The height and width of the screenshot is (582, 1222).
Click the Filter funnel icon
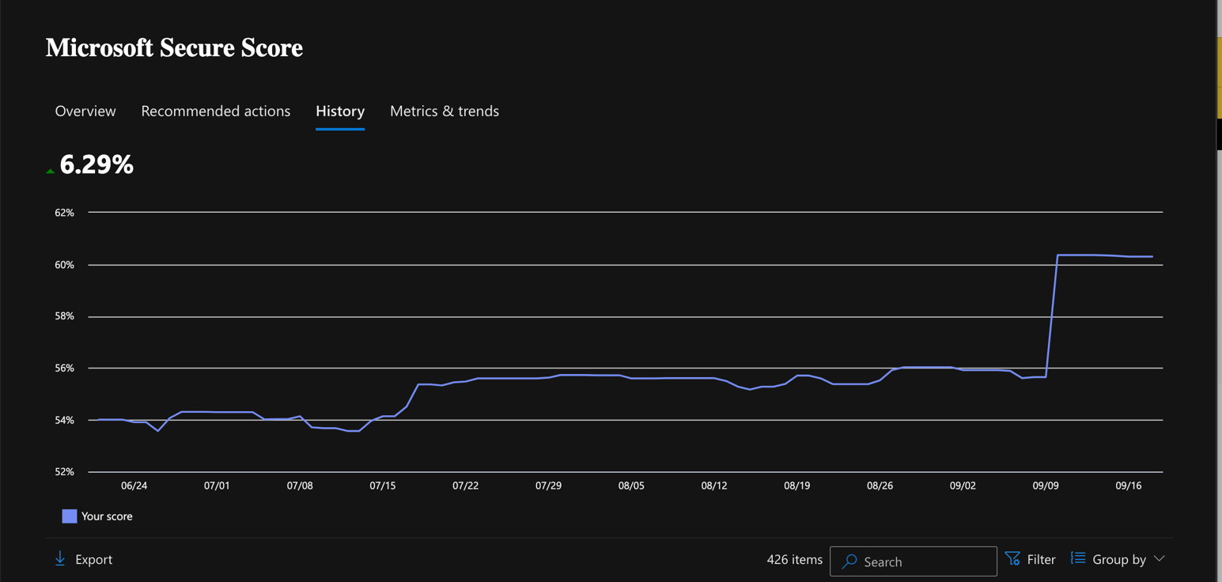[x=1012, y=559]
